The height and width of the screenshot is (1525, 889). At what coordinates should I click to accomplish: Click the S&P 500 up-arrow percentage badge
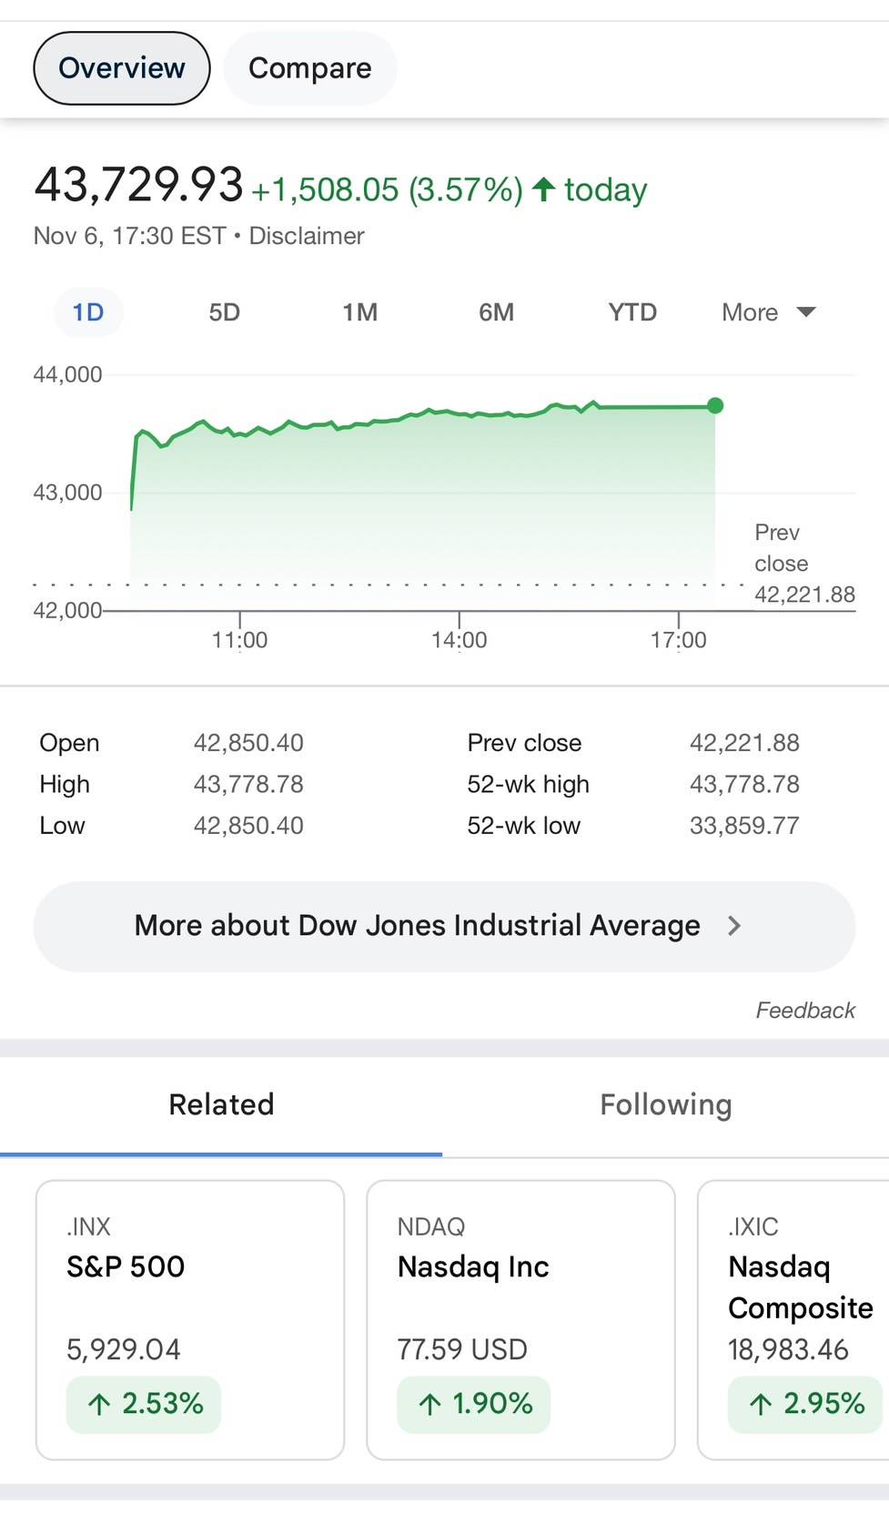click(144, 1404)
